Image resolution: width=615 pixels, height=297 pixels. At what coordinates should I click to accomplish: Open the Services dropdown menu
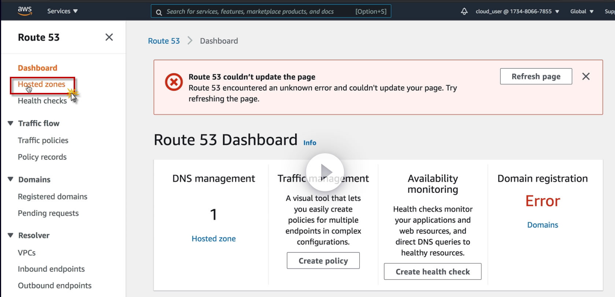[x=62, y=11]
